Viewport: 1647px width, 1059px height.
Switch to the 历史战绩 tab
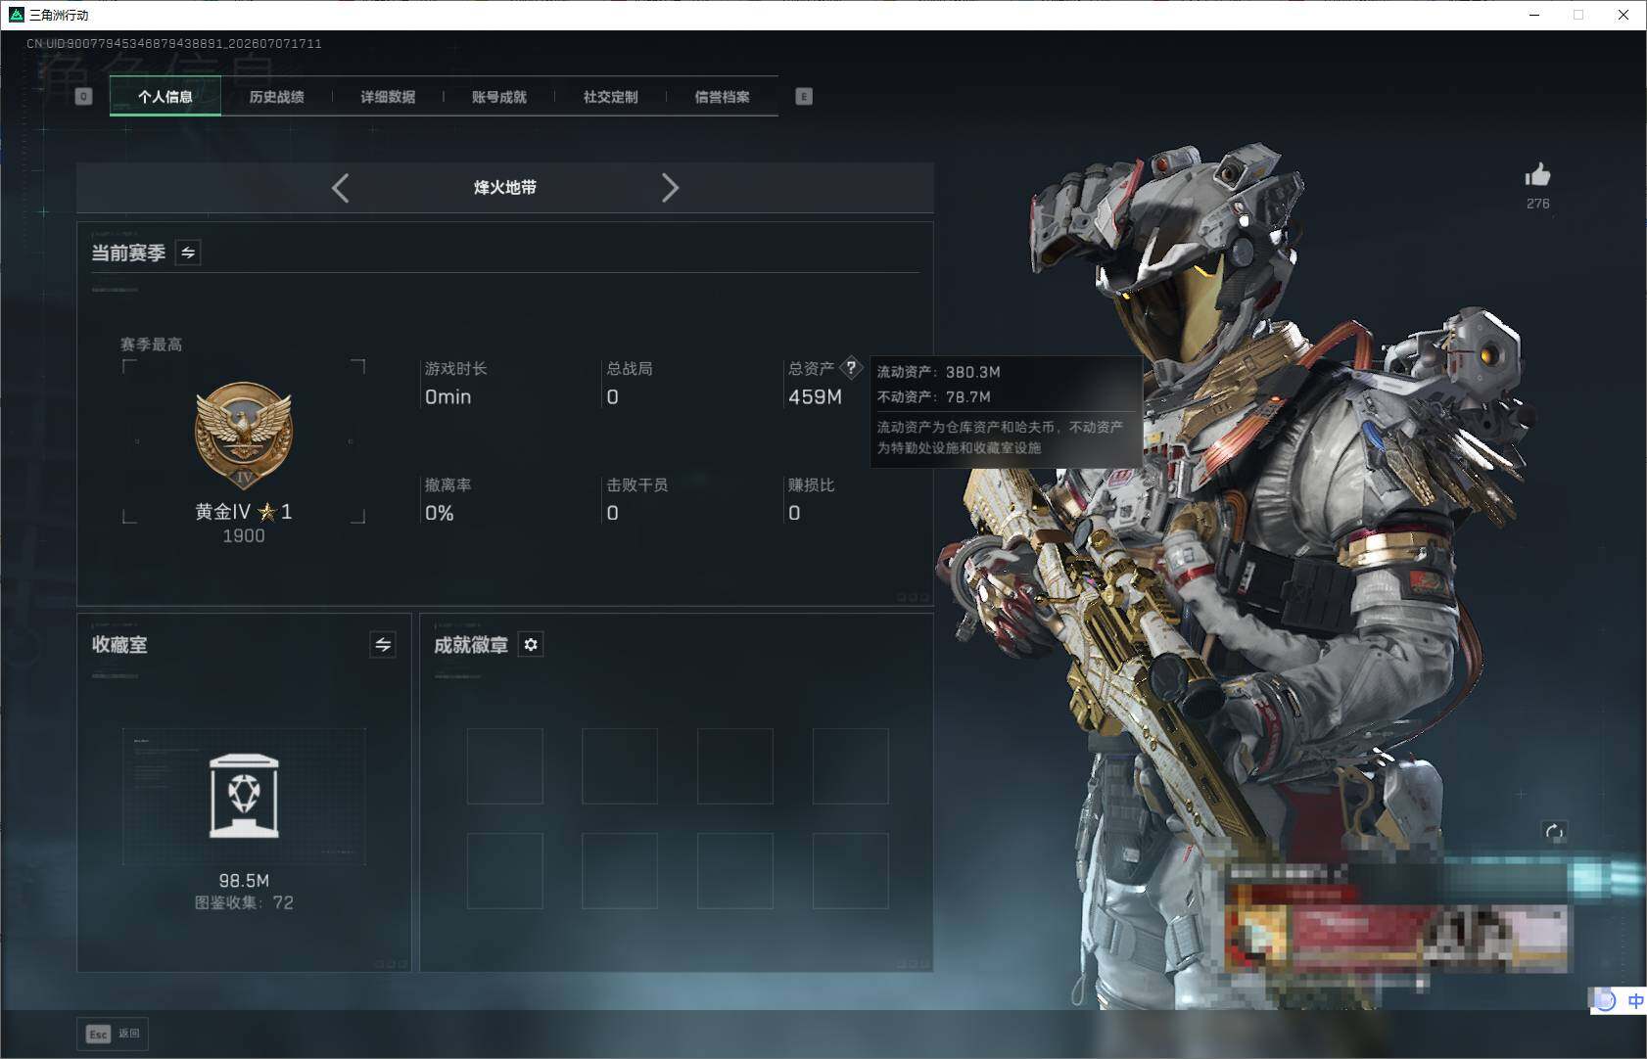coord(276,97)
